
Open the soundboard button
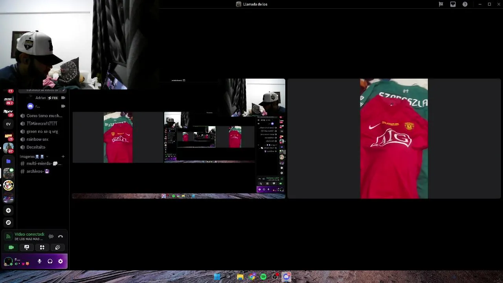[x=57, y=247]
